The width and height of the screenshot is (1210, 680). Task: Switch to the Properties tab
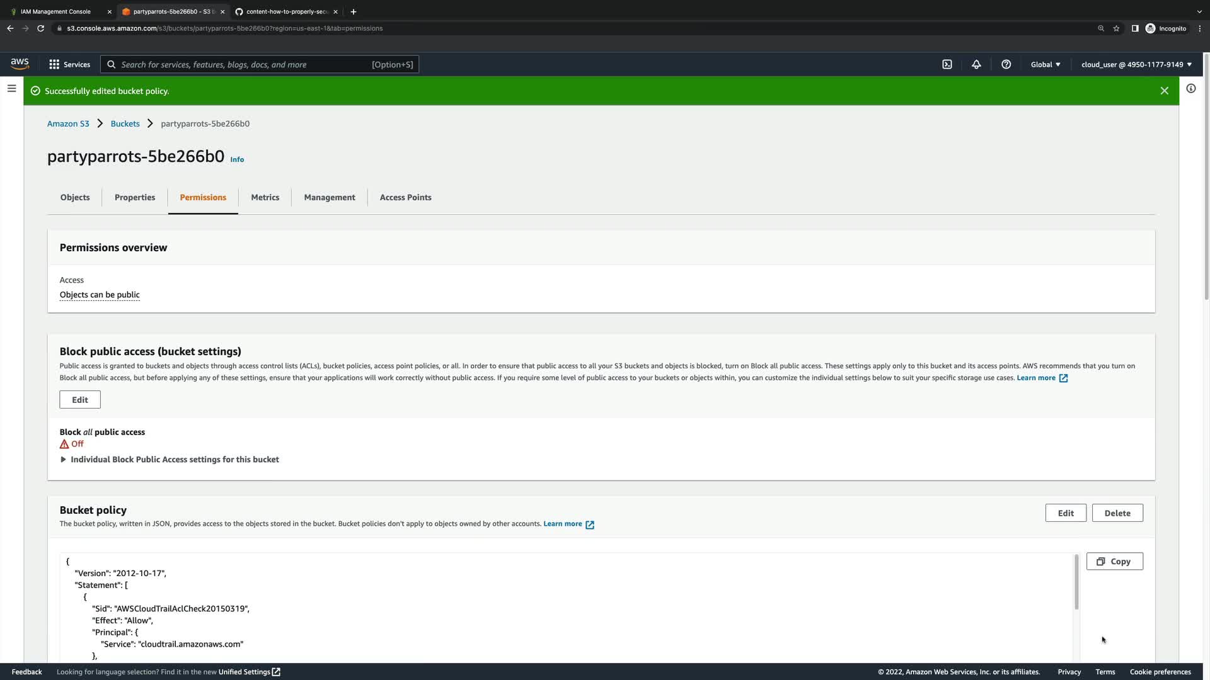click(134, 197)
